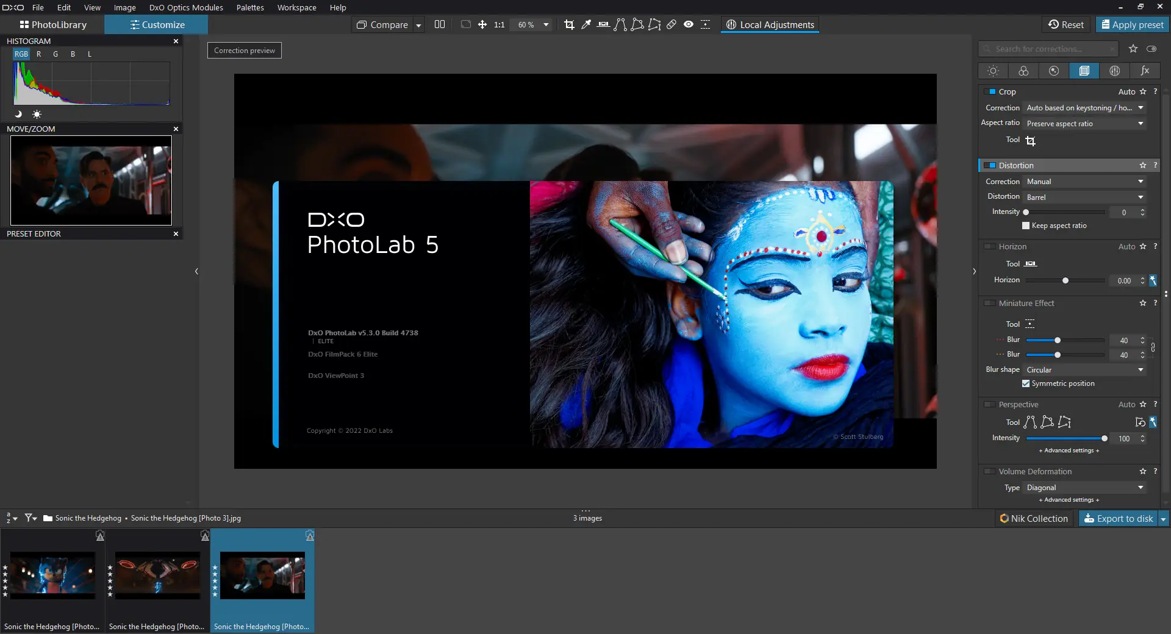Open the DxO Optics Modules menu
Screen dimensions: 1171x634
point(186,7)
